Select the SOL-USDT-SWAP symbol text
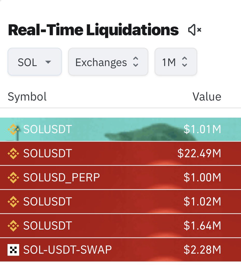Screen dimensions: 241x278 click(68, 250)
